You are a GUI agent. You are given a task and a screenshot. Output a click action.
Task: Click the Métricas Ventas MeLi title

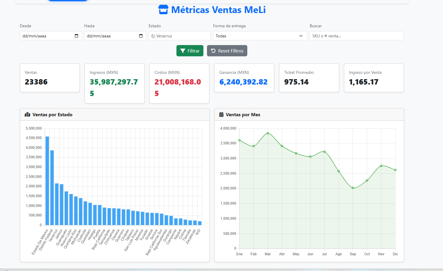(218, 10)
